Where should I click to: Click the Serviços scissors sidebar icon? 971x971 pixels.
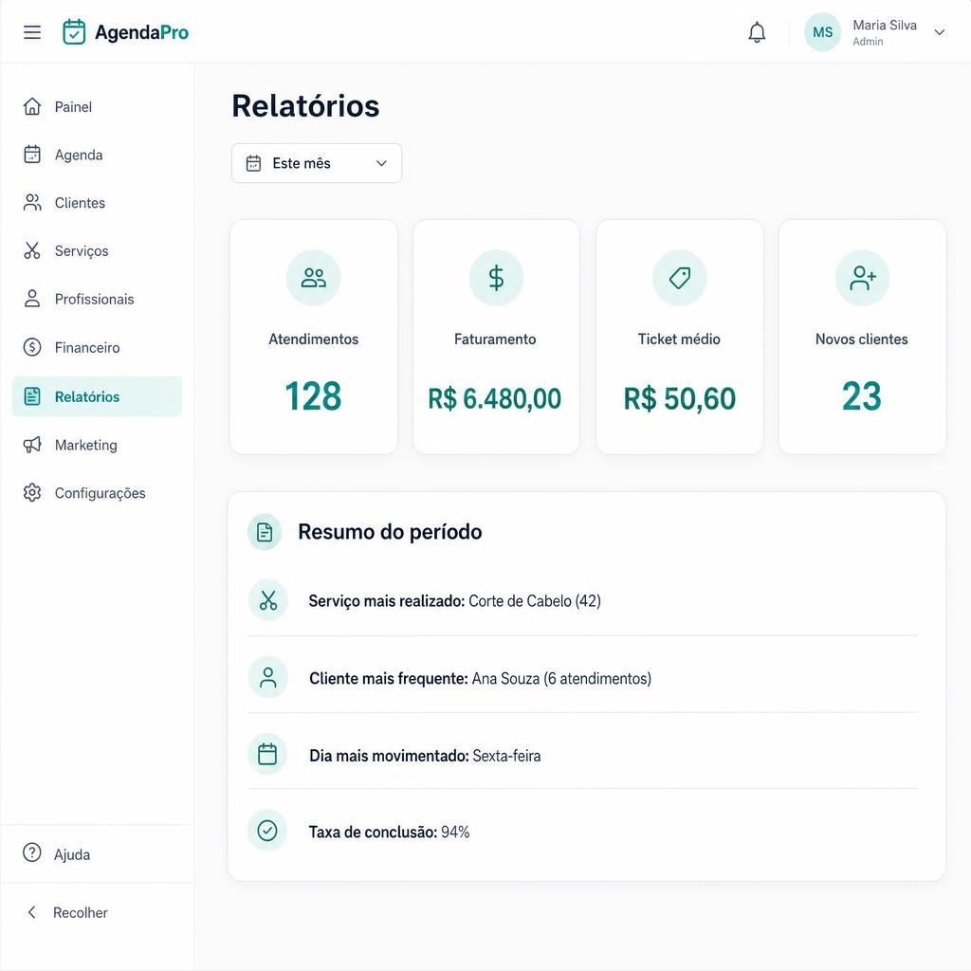[32, 250]
